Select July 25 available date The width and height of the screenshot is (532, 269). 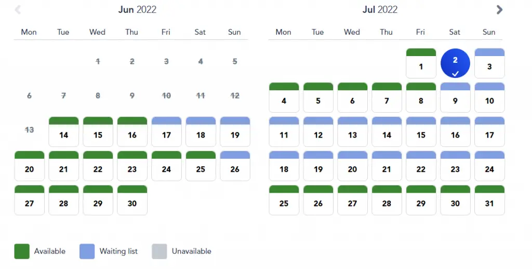pos(284,200)
